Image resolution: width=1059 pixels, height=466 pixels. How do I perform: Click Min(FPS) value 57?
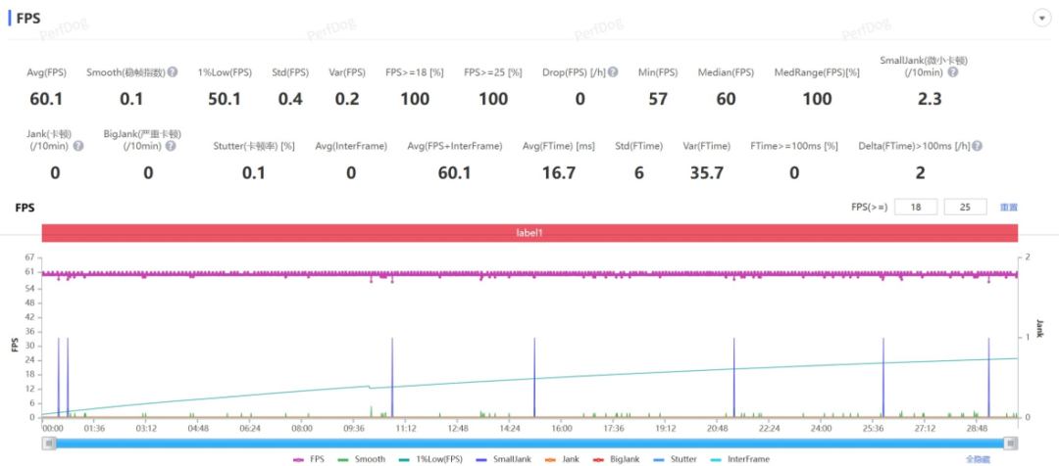(x=658, y=99)
